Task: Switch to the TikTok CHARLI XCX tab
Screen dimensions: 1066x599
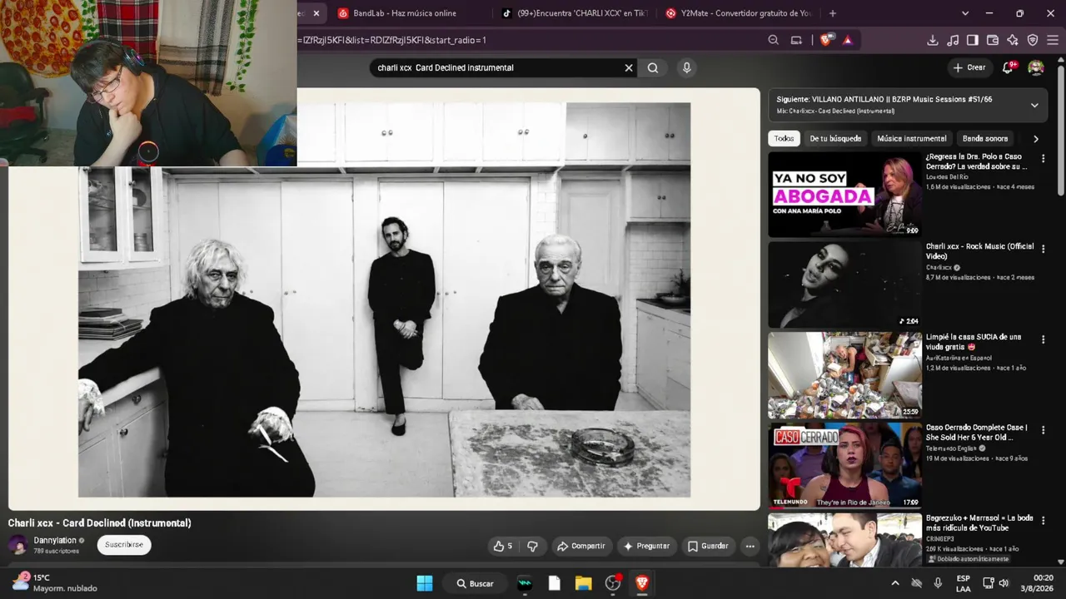Action: pyautogui.click(x=575, y=13)
